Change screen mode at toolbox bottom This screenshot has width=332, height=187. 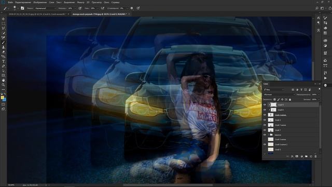coord(3,109)
